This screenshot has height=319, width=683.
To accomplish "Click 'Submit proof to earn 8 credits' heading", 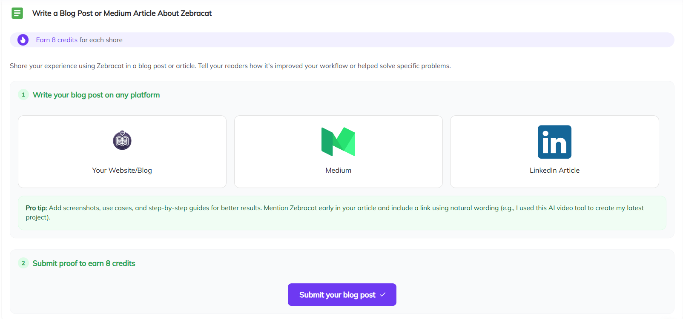I will coord(84,263).
